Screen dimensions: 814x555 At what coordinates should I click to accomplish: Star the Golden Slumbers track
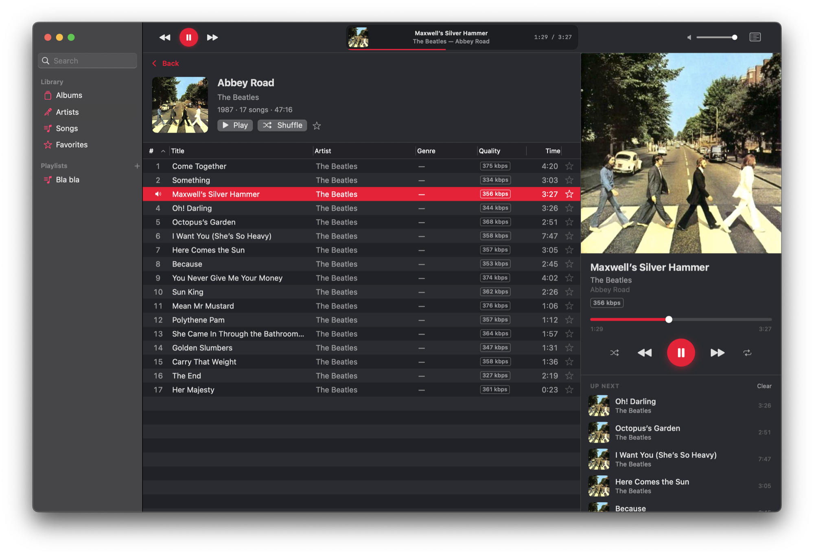pos(569,348)
